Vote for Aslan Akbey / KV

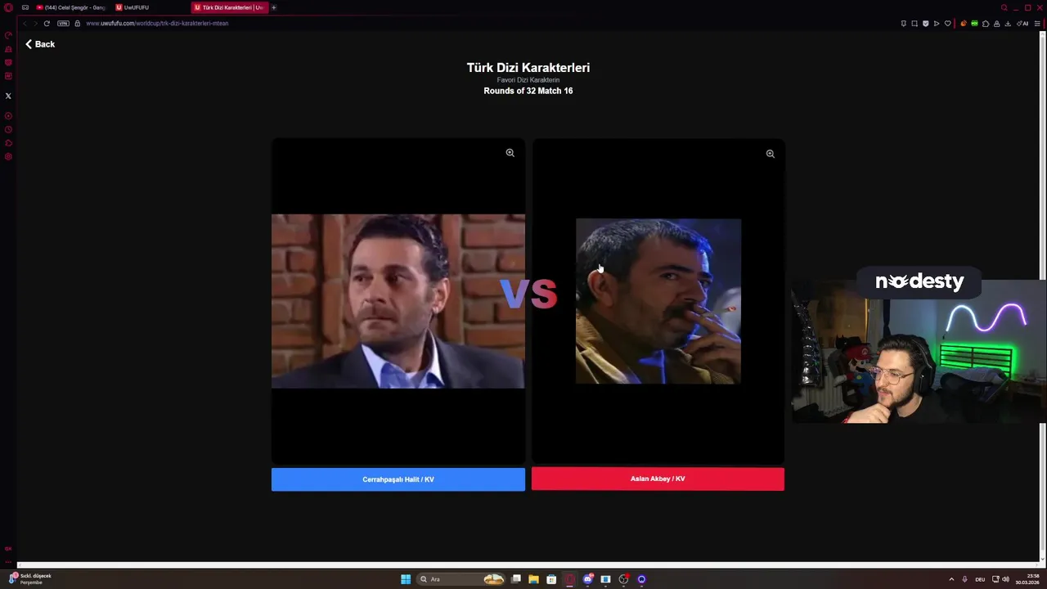pos(658,479)
